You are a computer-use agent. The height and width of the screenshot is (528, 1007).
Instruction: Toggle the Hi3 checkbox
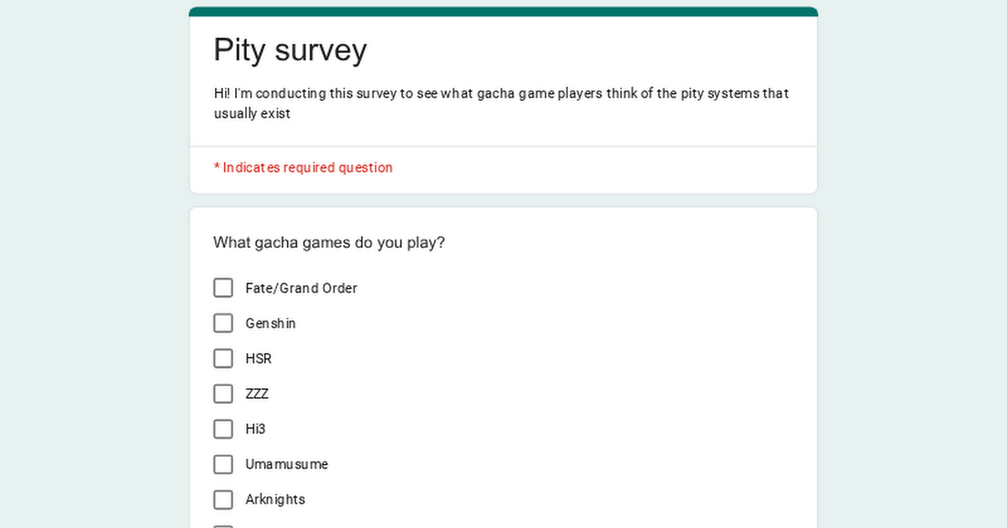[x=223, y=429]
